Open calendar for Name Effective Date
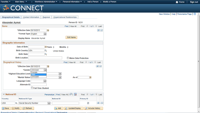The height and width of the screenshot is (113, 200). (48, 30)
